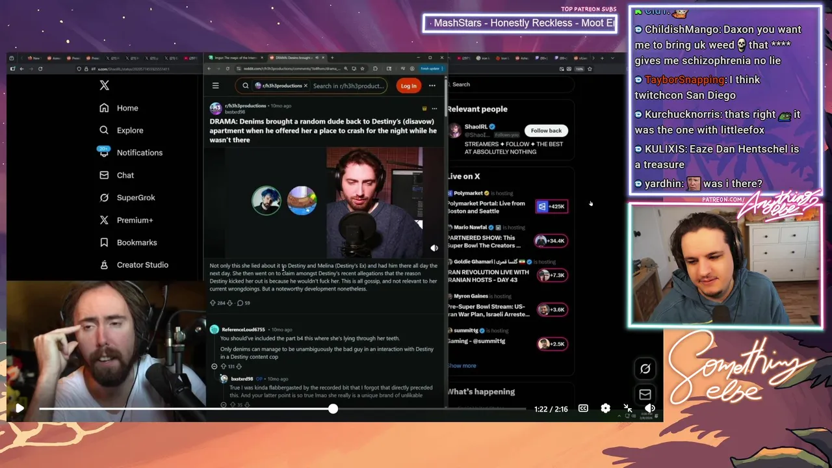Join summit1g +2.5K live space

tap(551, 344)
